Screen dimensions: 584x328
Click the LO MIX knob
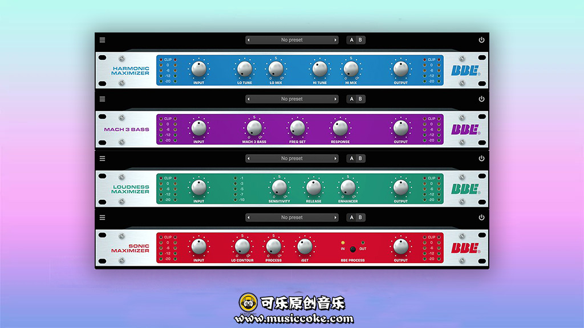[276, 69]
